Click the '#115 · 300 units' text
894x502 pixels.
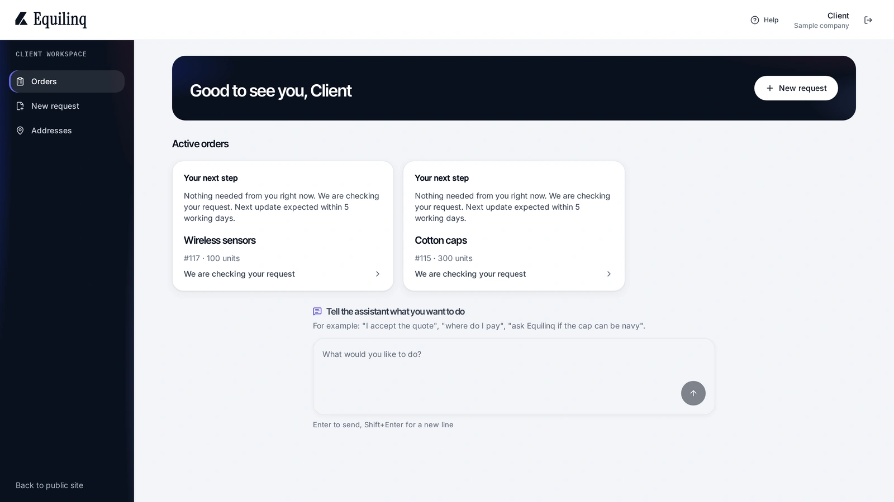[x=444, y=258]
